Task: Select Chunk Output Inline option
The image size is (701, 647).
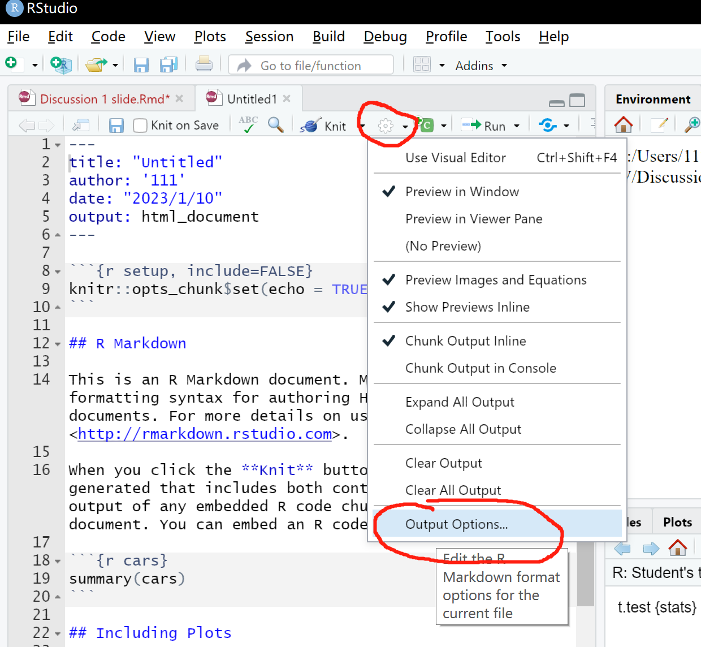Action: pos(497,341)
